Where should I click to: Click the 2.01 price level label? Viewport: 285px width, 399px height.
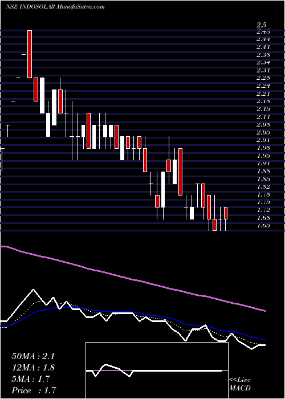tap(263, 140)
